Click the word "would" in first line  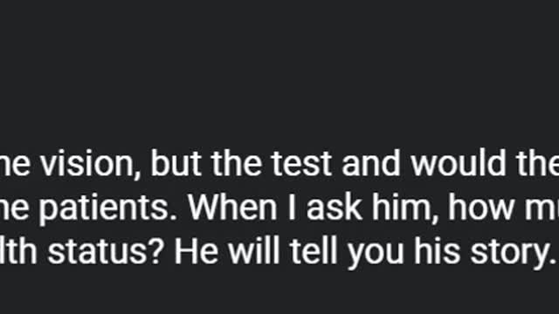click(459, 164)
